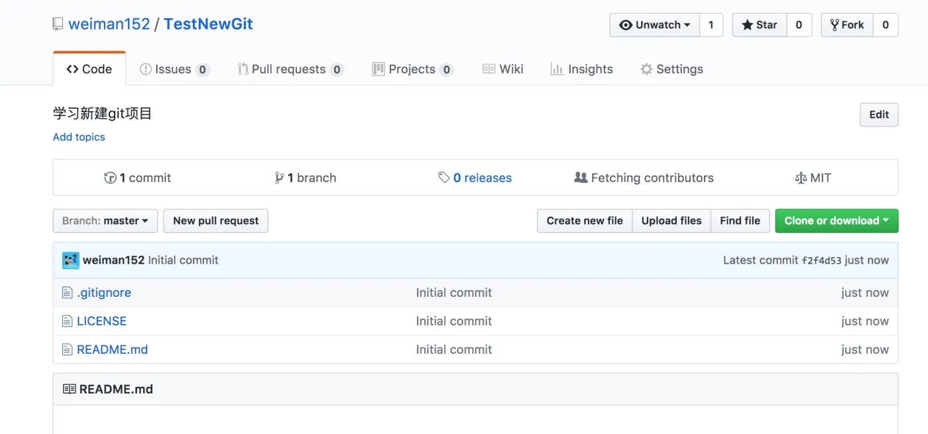Click Fetching contributors text
Screen dimensions: 928x434
point(652,178)
